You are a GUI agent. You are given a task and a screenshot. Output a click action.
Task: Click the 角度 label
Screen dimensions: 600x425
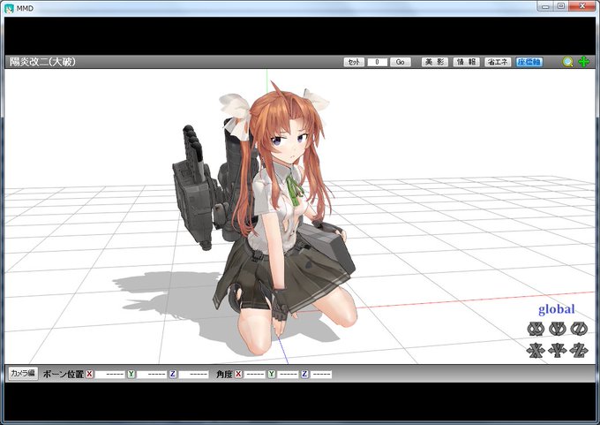tap(224, 374)
